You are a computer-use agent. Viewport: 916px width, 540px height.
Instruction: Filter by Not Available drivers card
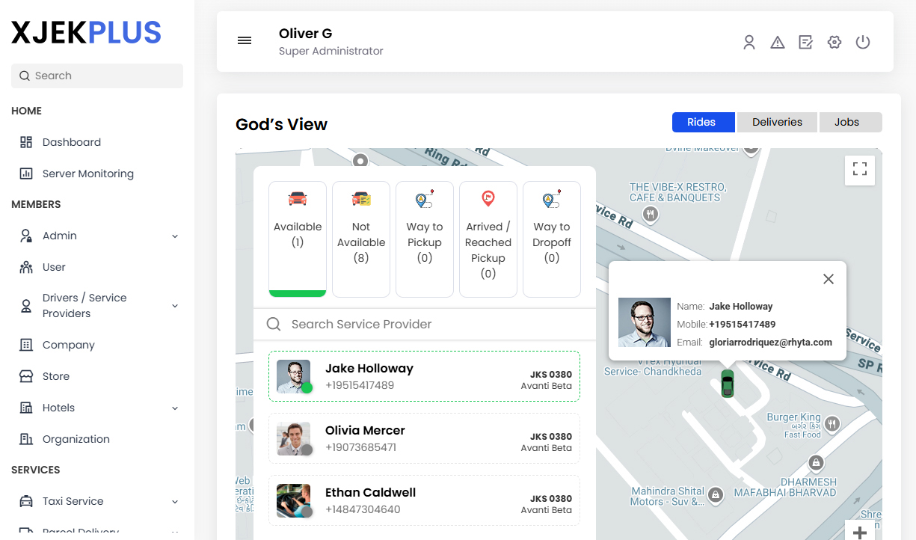coord(361,239)
